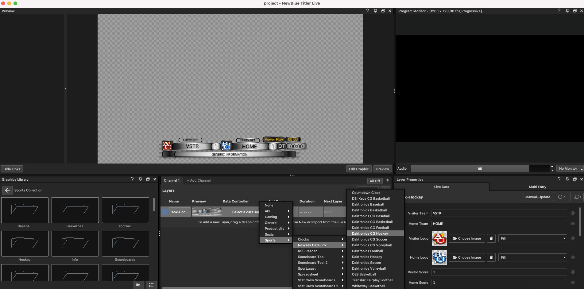Pin the Preview panel
584x289 pixels.
coord(375,11)
